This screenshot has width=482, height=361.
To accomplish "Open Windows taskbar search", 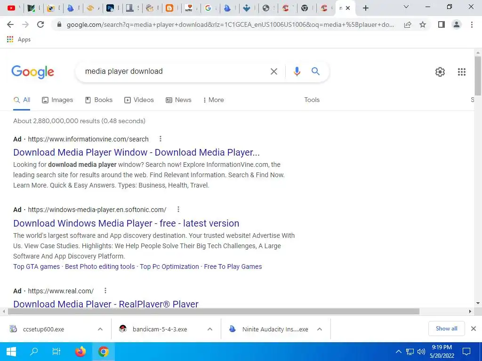I will click(x=34, y=352).
